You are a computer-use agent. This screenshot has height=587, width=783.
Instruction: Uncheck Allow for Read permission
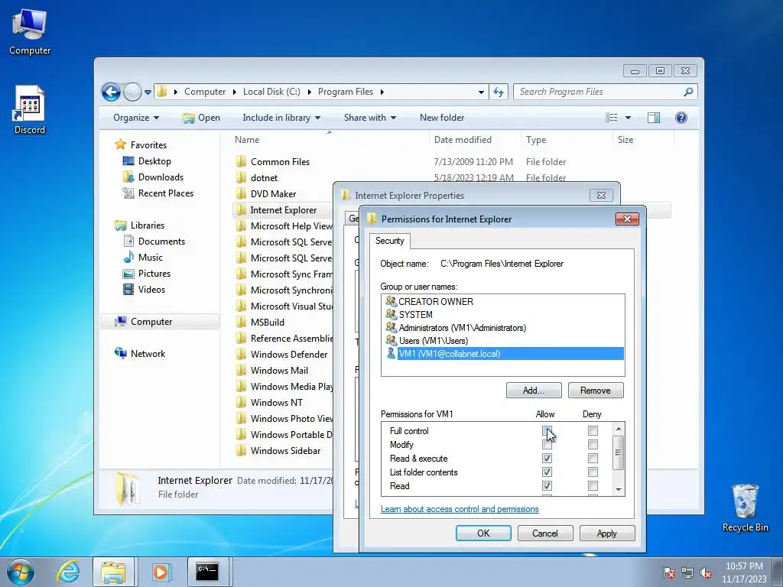pyautogui.click(x=547, y=485)
